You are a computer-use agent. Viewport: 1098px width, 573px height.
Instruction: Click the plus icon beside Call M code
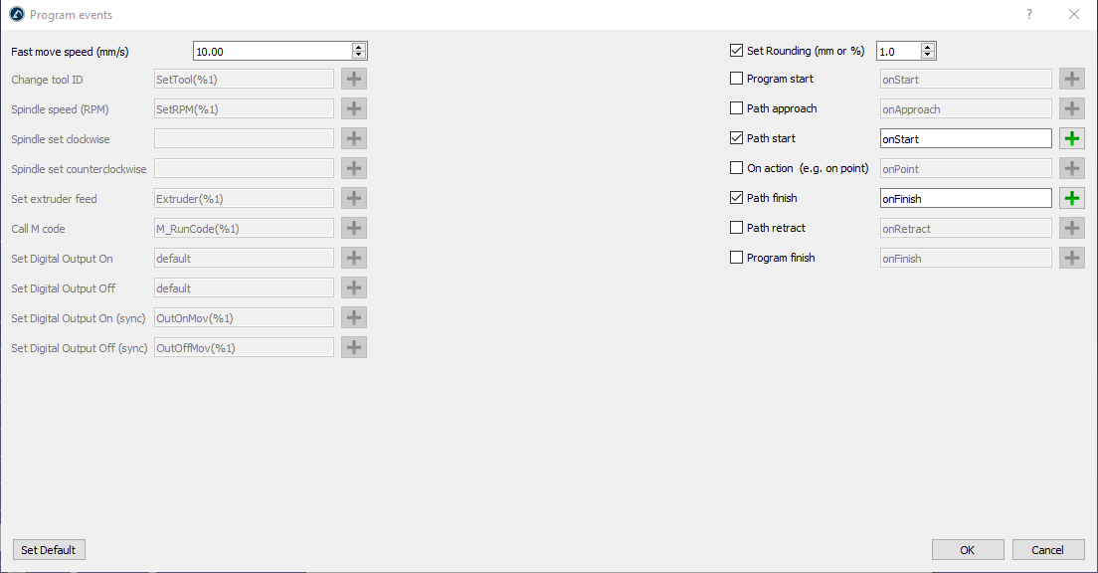(x=354, y=229)
